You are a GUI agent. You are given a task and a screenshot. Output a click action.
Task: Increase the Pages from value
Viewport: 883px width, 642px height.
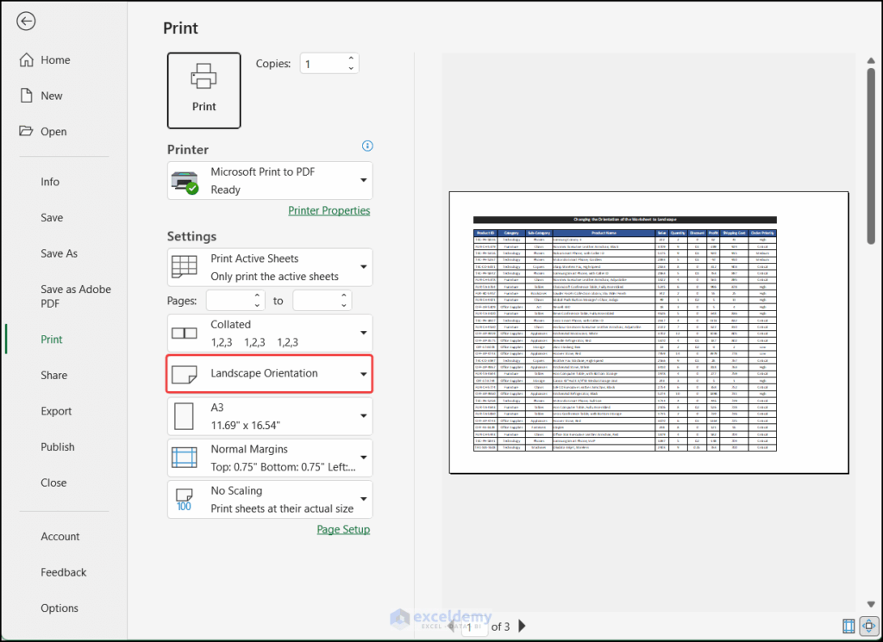pyautogui.click(x=257, y=295)
